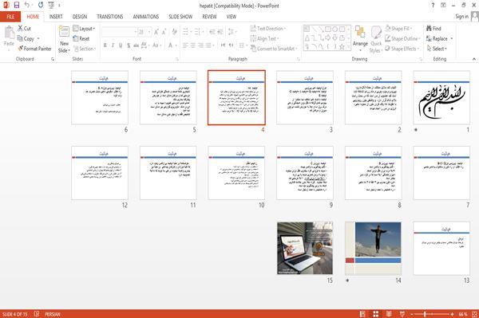The image size is (479, 318).
Task: Click the Redo/Repeat icon in title bar
Action: 41,6
